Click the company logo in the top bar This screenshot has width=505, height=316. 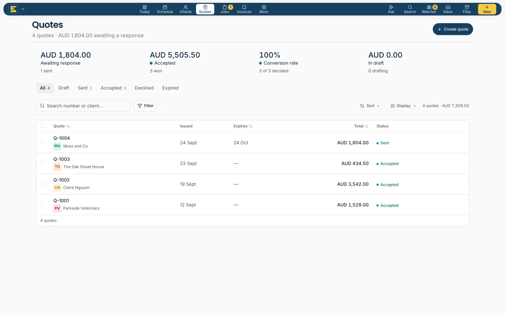tap(13, 9)
